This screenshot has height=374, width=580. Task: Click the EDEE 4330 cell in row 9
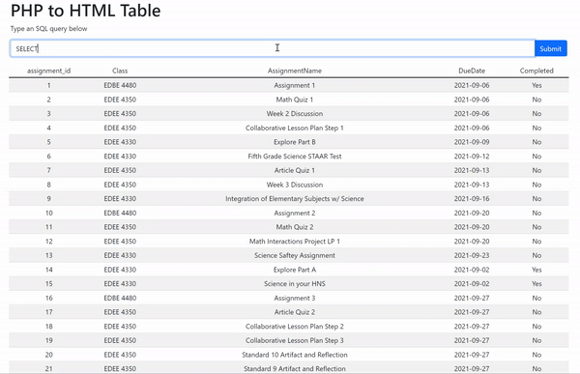(120, 199)
